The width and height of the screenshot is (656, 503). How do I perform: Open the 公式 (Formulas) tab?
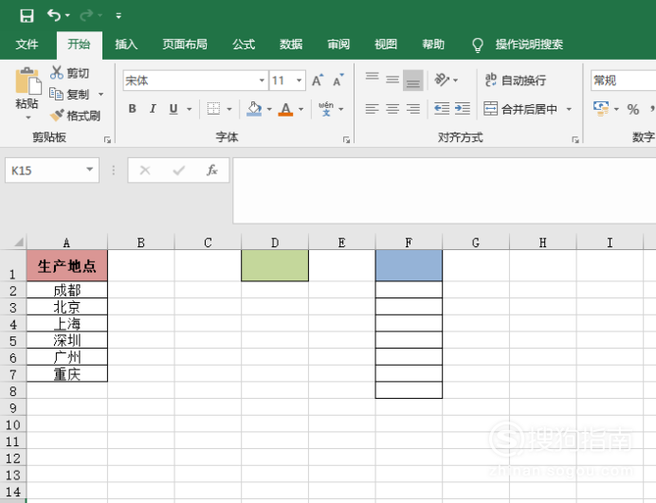pyautogui.click(x=244, y=45)
